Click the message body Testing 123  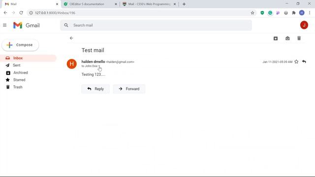point(93,74)
